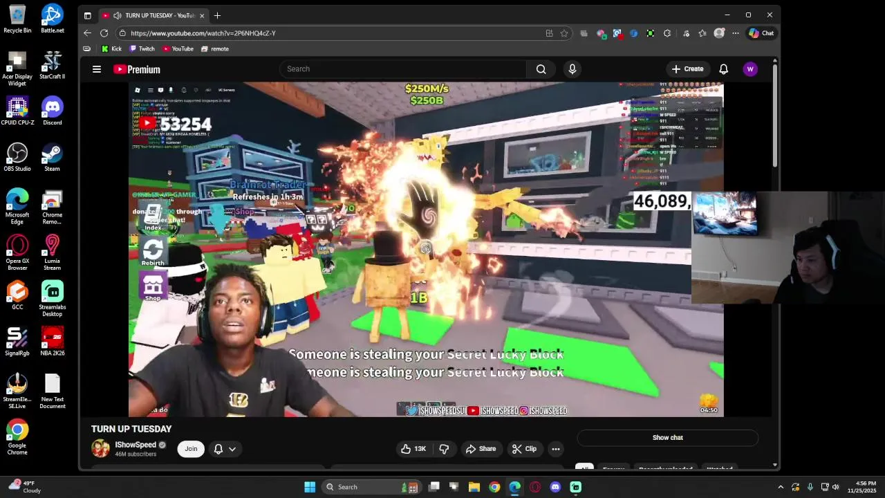Open OBS Studio desktop icon

click(17, 156)
